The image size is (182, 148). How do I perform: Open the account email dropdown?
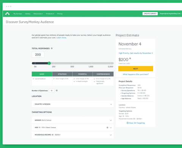(x=171, y=14)
